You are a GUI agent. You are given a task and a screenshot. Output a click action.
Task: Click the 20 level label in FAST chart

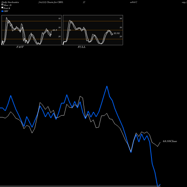(x=59, y=36)
